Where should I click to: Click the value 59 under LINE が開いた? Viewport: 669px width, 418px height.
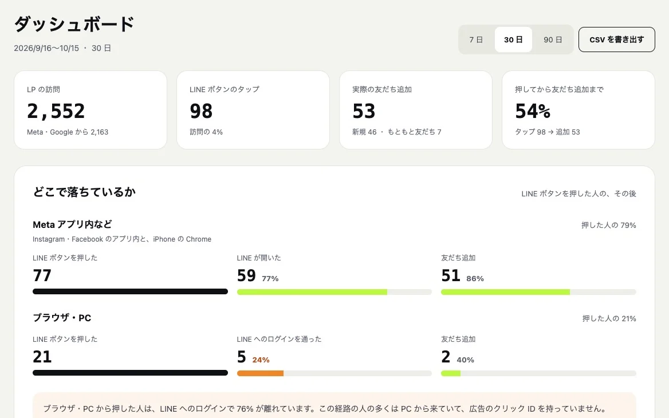246,276
